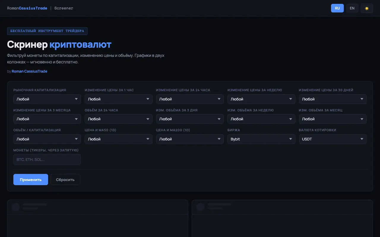Switch language to EN
This screenshot has height=237, width=380.
pyautogui.click(x=352, y=8)
